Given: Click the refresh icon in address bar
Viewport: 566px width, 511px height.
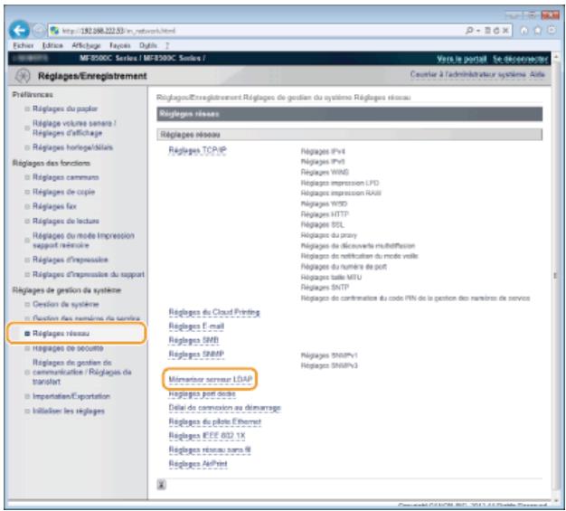Looking at the screenshot, I should click(x=496, y=31).
